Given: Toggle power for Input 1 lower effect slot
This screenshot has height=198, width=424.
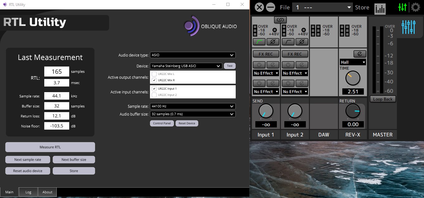Looking at the screenshot, I should (259, 83).
